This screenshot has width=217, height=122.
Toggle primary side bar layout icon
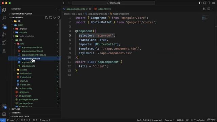200,3
